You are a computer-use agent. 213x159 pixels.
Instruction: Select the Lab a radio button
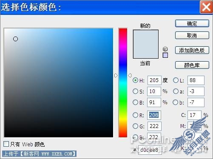[x=176, y=91]
